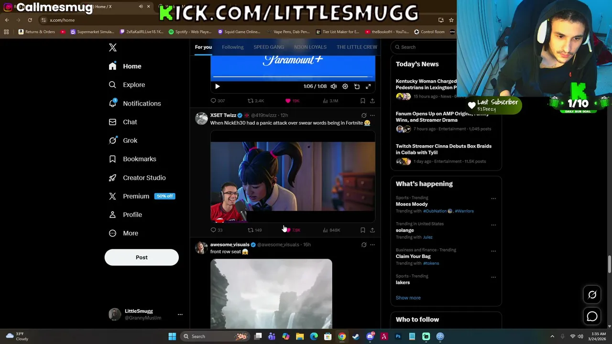Open awesome_visuals profile name
612x344 pixels.
click(x=230, y=245)
